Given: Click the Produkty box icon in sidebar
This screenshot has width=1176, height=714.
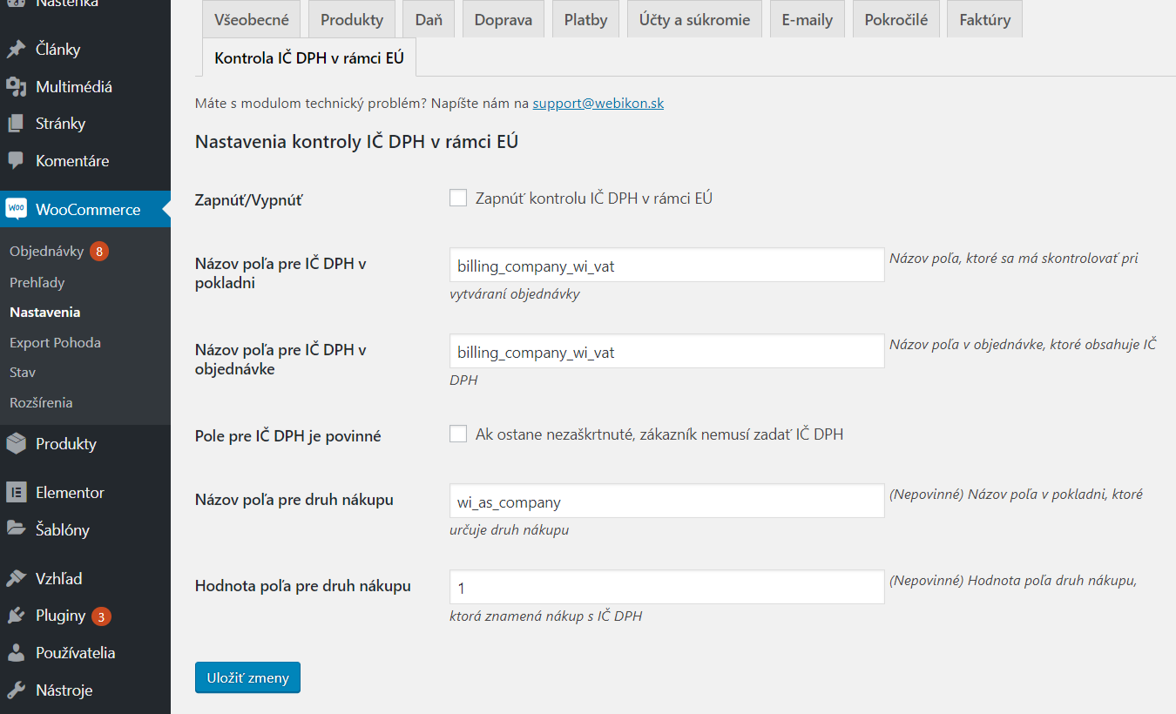Looking at the screenshot, I should (16, 444).
